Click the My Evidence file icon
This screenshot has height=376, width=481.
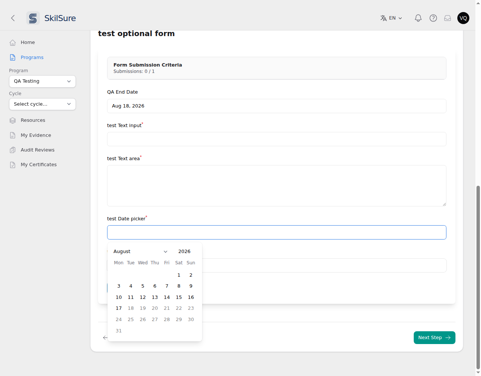coord(13,135)
